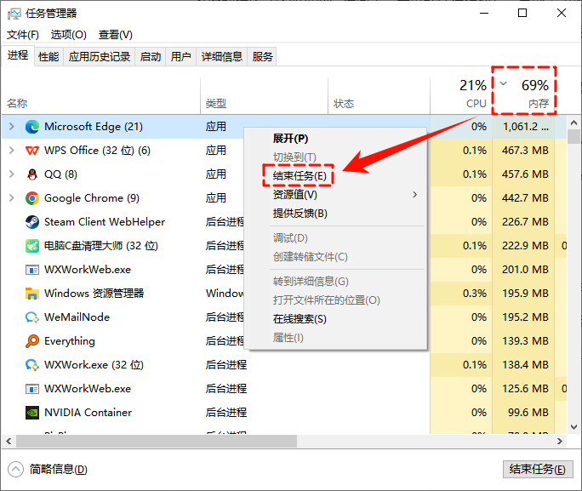
Task: Click the Everything magnifier icon
Action: 32,341
